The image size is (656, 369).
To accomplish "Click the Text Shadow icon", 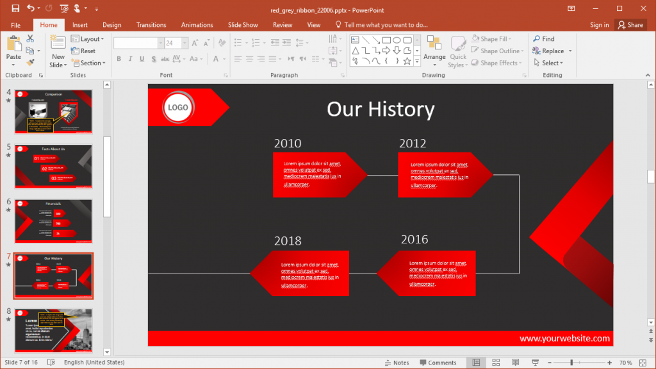I will coord(152,58).
